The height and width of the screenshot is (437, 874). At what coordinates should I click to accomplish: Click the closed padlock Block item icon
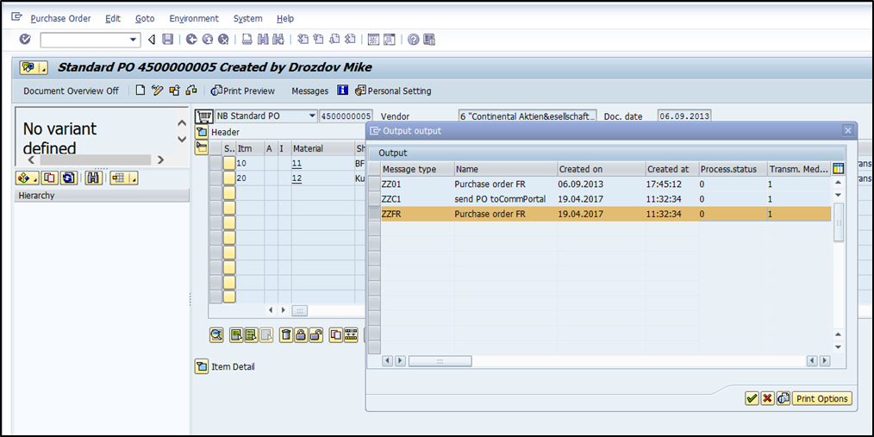[301, 335]
